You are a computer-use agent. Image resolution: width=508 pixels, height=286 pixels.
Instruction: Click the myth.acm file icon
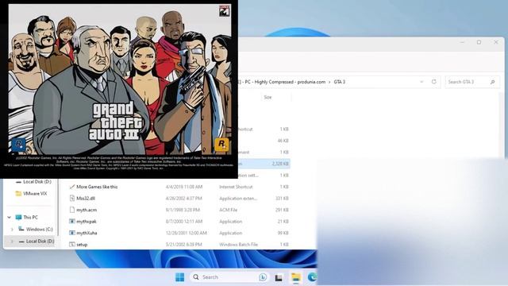[x=72, y=210]
